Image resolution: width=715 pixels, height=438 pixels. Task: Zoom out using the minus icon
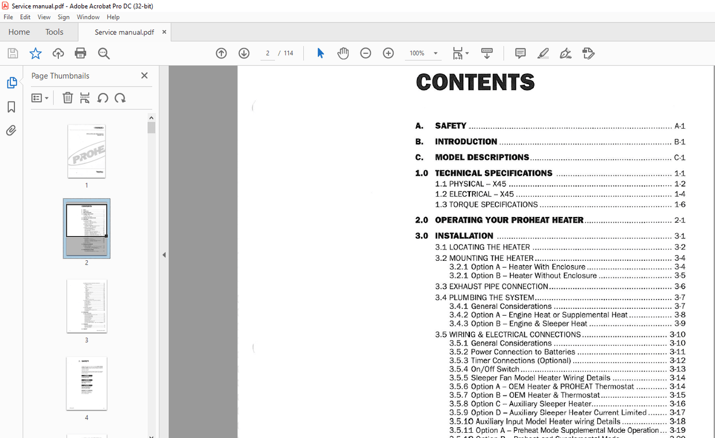[x=366, y=53]
